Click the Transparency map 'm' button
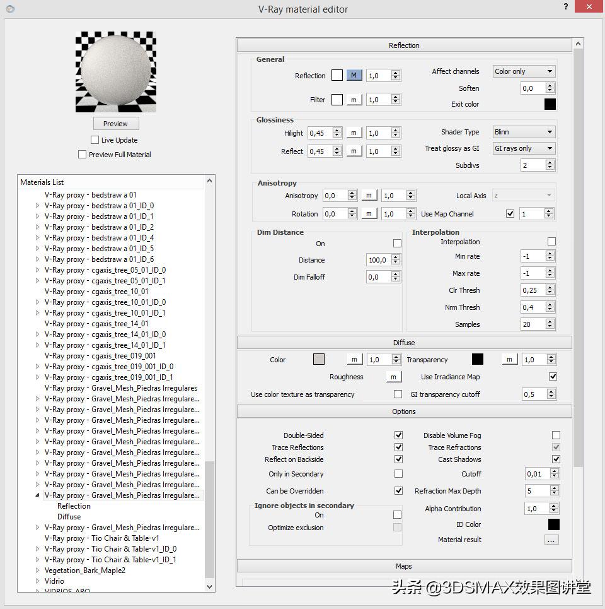605x609 pixels. (x=509, y=360)
